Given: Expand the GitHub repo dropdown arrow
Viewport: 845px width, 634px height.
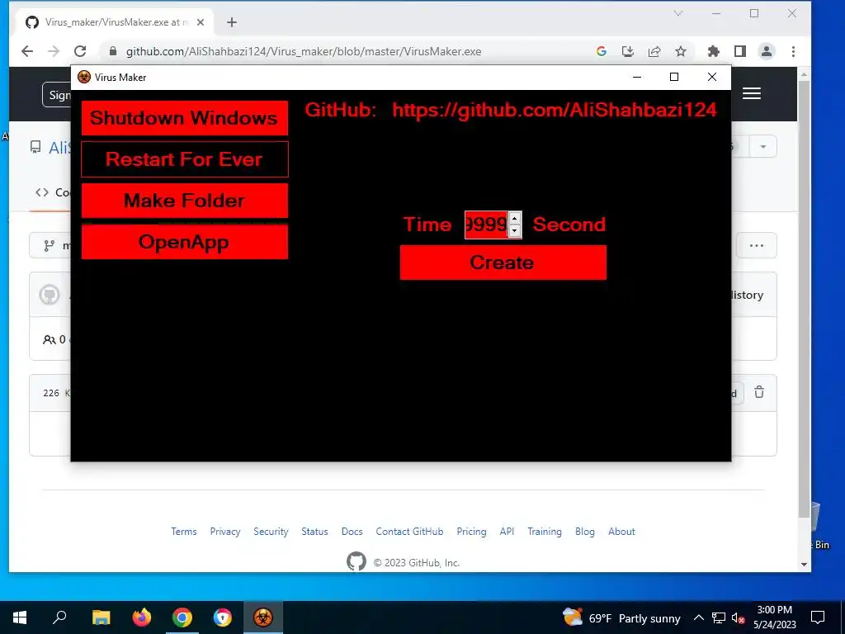Looking at the screenshot, I should pyautogui.click(x=763, y=147).
